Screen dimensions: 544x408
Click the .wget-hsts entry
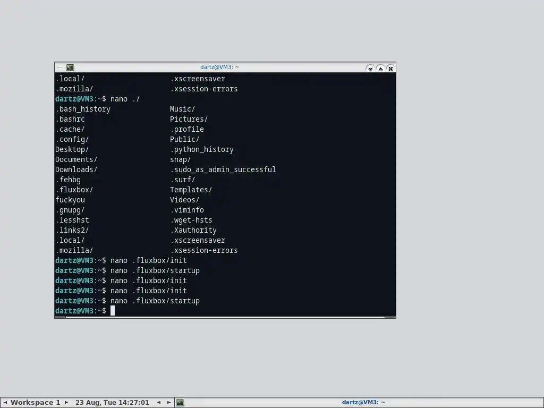191,220
